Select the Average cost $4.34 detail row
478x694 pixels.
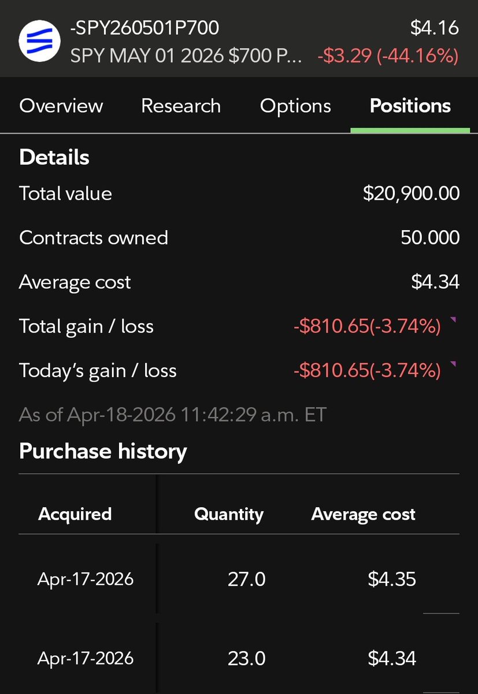tap(239, 282)
